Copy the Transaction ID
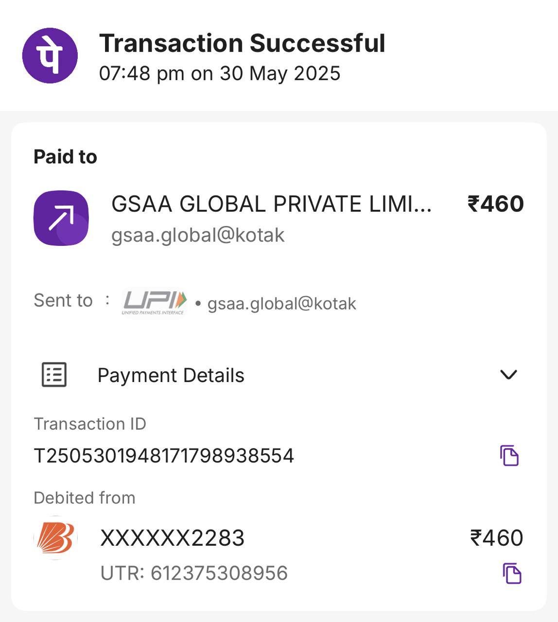This screenshot has height=622, width=558. [509, 455]
